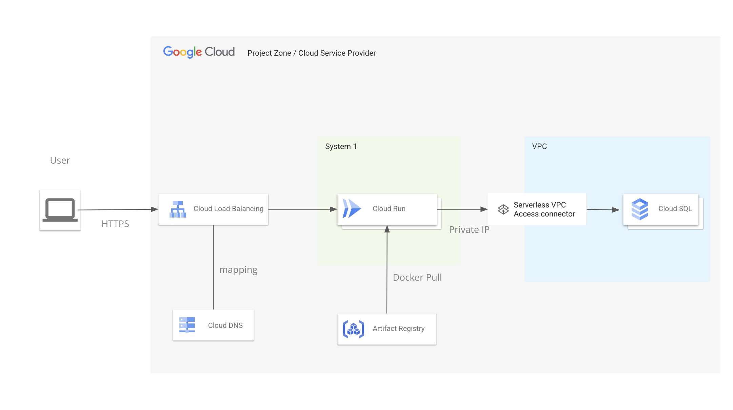Select the VPC group title
The width and height of the screenshot is (733, 410).
tap(539, 147)
